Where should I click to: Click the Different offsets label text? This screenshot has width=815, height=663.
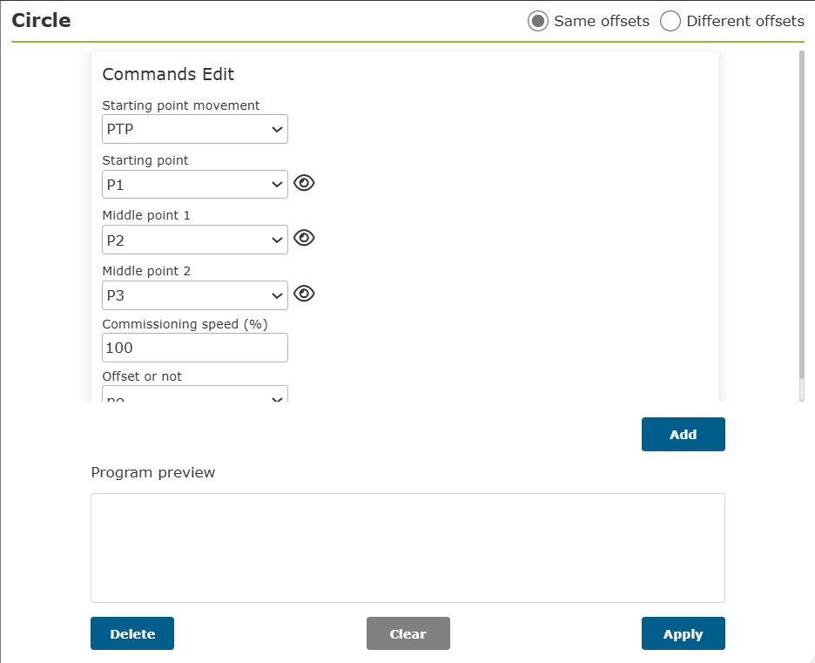click(745, 21)
